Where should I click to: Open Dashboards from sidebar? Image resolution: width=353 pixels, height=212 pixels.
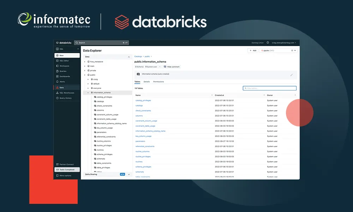point(63,76)
